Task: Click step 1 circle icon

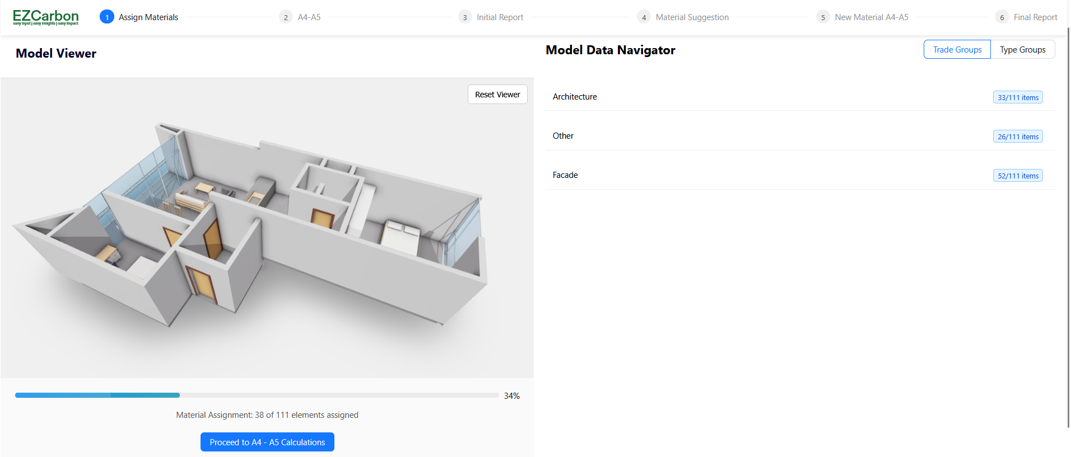Action: tap(106, 17)
